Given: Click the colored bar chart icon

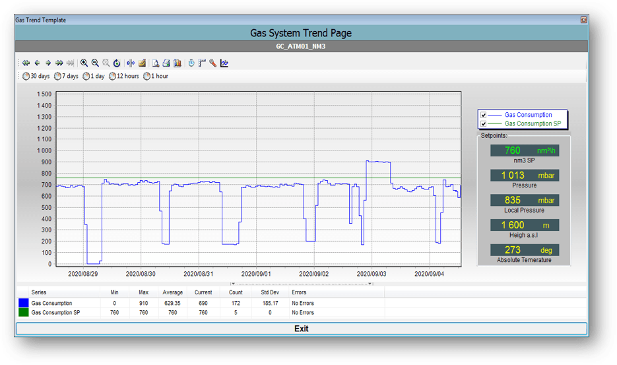Looking at the screenshot, I should (x=178, y=63).
